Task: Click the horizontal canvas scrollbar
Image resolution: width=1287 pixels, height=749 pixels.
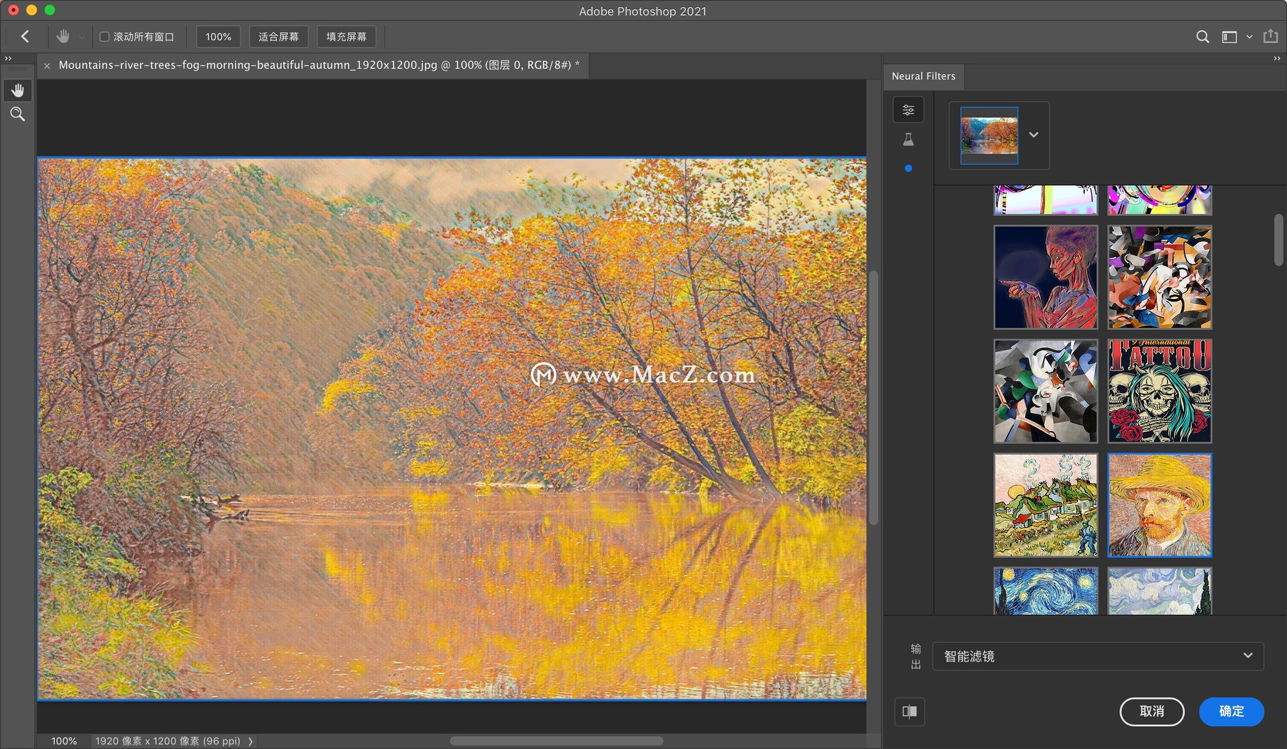Action: pos(556,741)
